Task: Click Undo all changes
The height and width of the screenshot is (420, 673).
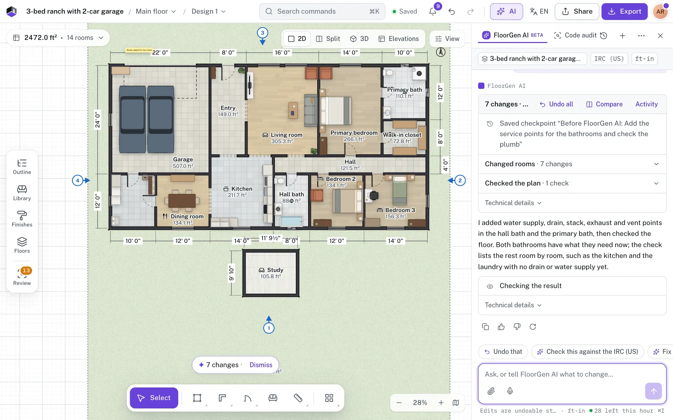Action: pos(556,104)
